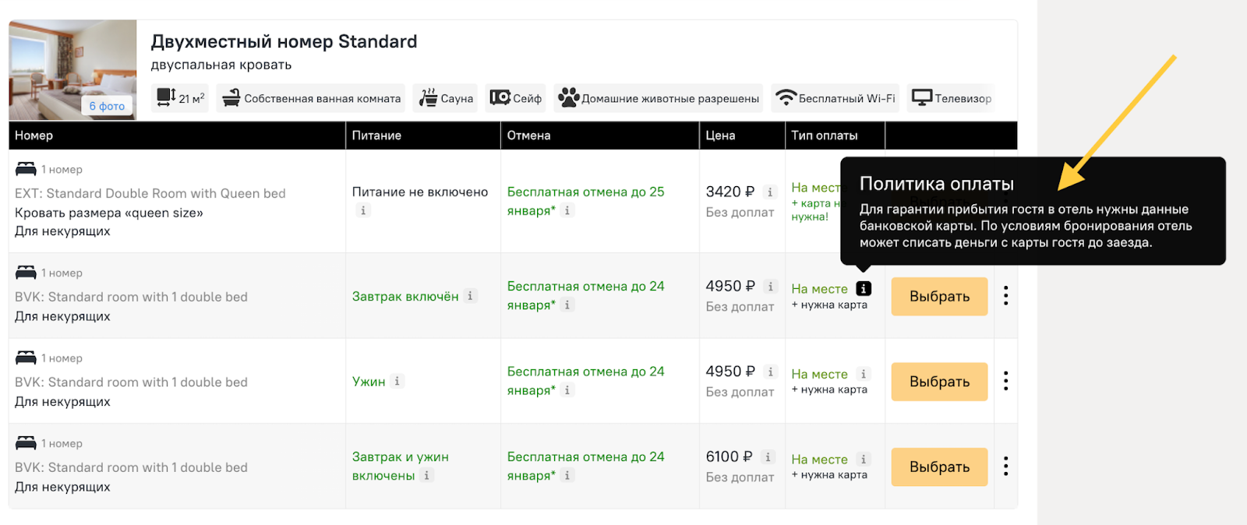Click двуспальная кровать subtitle
The image size is (1247, 525).
click(x=221, y=65)
